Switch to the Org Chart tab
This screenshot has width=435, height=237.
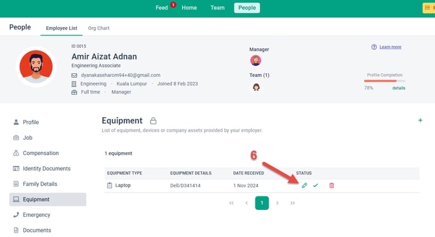99,28
